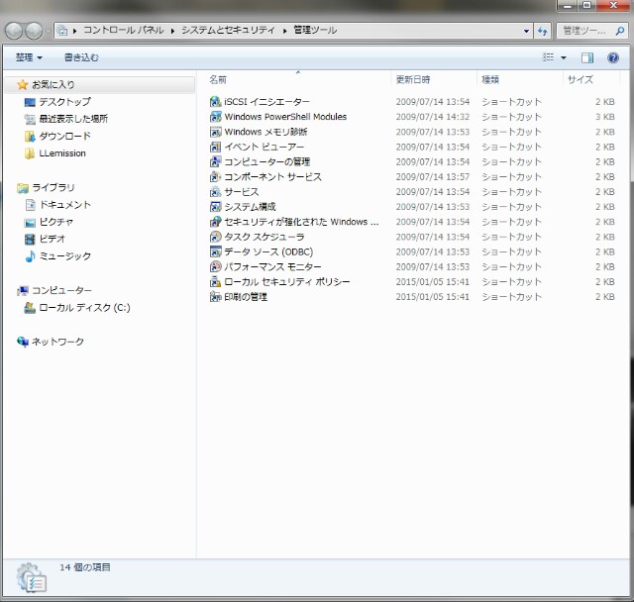The width and height of the screenshot is (634, 602).
Task: Open the recent pages dropdown arrow
Action: pyautogui.click(x=48, y=31)
